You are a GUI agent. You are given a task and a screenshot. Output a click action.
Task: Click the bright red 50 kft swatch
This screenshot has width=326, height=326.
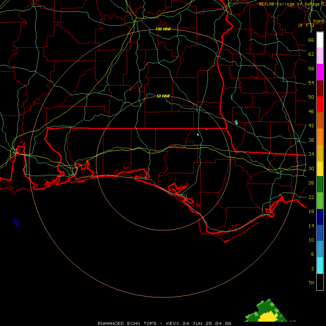(x=320, y=104)
